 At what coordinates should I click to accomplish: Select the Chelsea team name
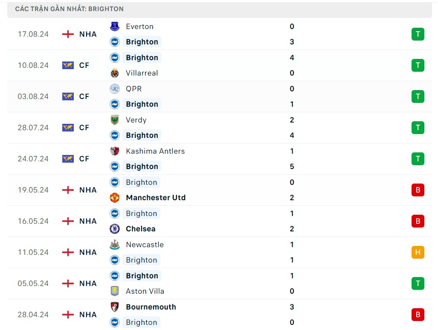(141, 229)
